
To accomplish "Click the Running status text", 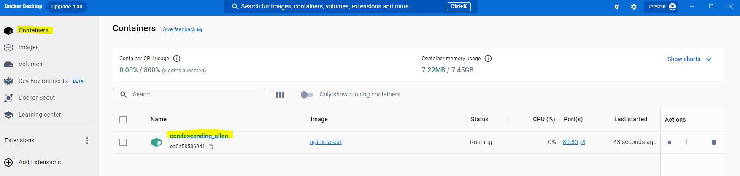I will pos(481,142).
